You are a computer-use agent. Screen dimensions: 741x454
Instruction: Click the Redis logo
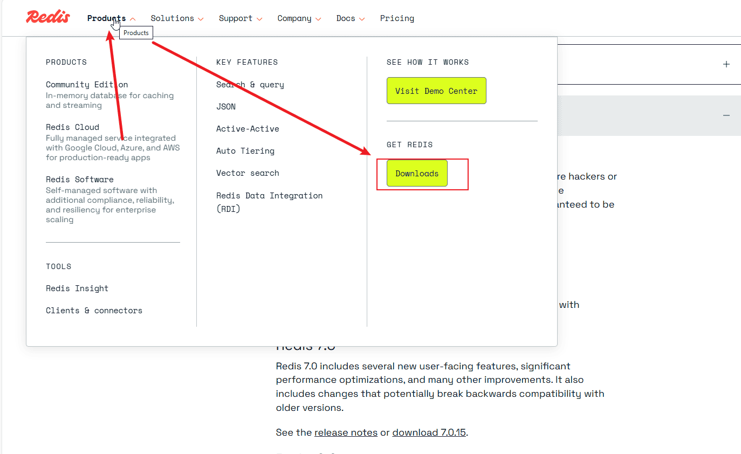(48, 17)
